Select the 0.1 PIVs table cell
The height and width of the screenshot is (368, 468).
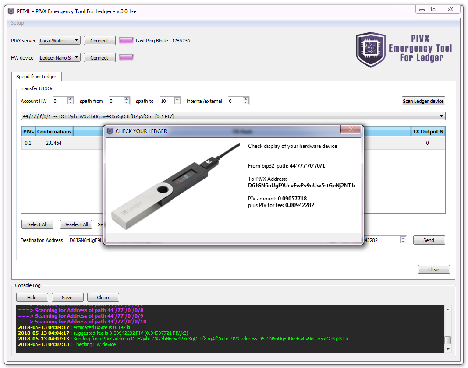coord(28,143)
